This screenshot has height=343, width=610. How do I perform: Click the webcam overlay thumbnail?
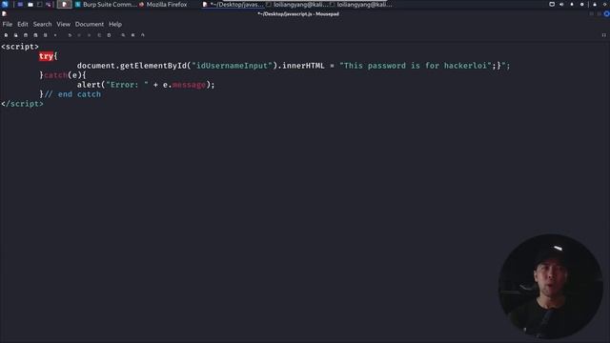551,286
